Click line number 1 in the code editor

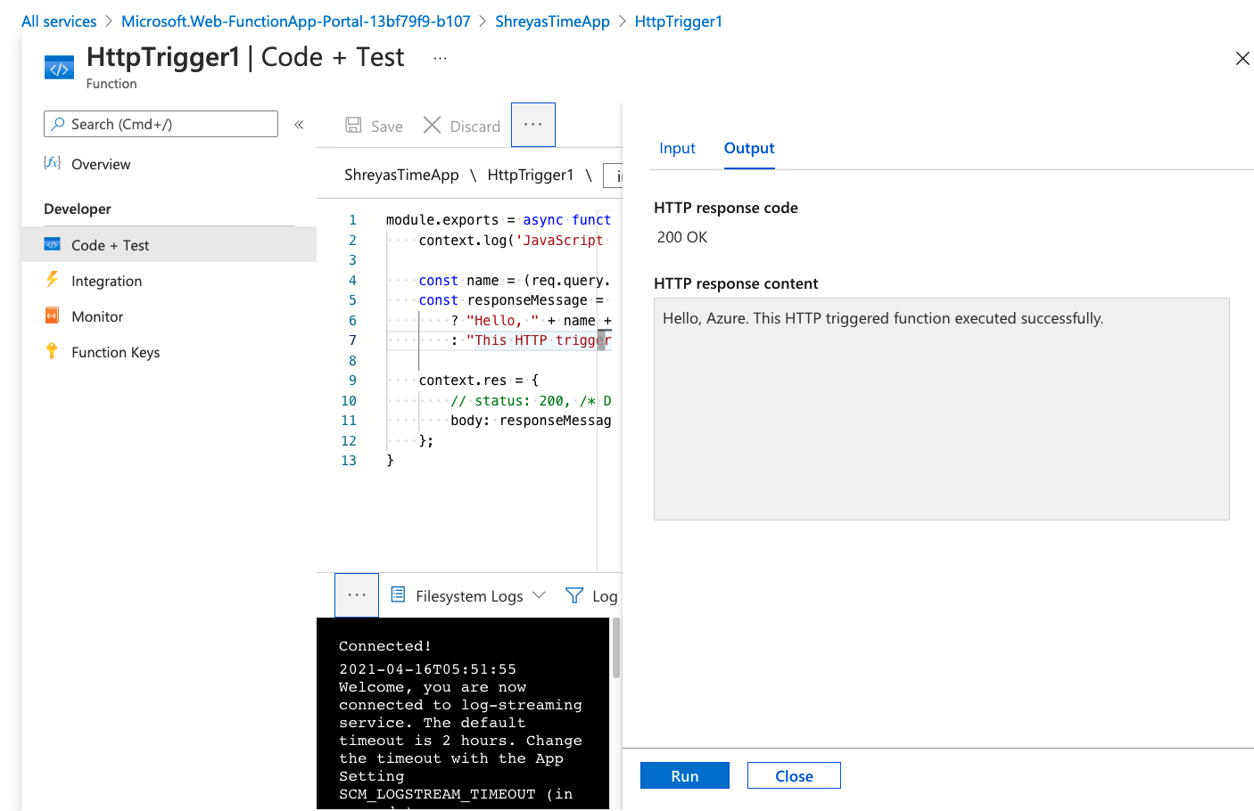tap(352, 220)
